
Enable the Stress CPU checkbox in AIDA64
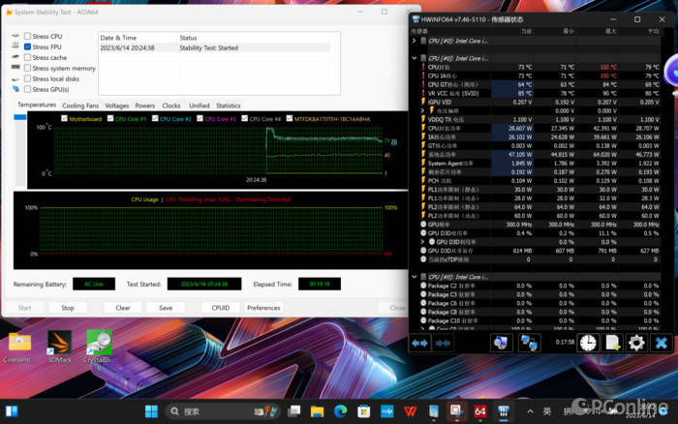coord(28,37)
